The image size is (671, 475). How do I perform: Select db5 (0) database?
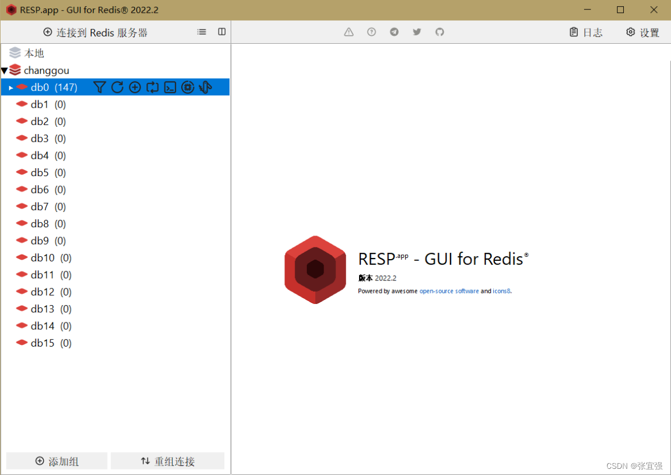(x=116, y=173)
